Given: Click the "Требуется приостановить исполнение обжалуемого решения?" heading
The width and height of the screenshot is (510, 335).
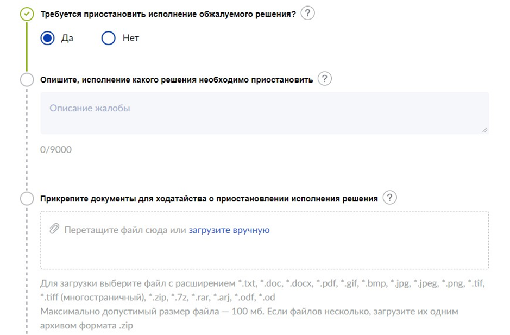Looking at the screenshot, I should point(168,15).
